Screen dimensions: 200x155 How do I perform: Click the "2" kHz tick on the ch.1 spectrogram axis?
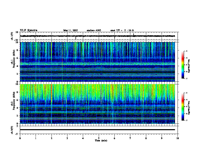point(18,74)
